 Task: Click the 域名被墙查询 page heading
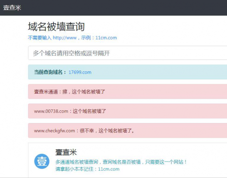click(x=56, y=26)
